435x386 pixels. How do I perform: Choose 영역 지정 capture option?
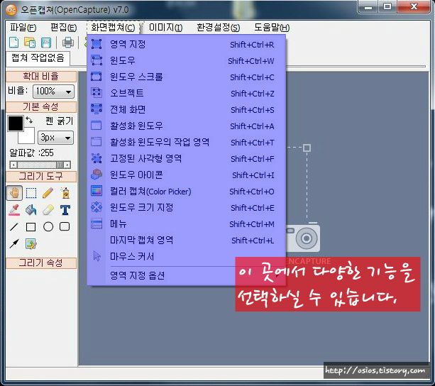coord(186,45)
